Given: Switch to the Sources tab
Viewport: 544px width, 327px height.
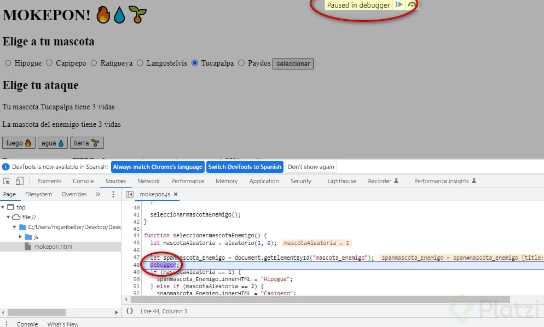Looking at the screenshot, I should [x=115, y=181].
